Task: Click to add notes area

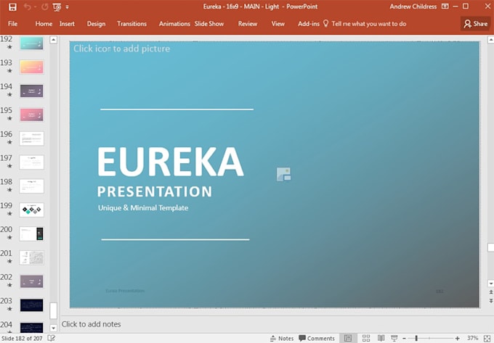Action: pyautogui.click(x=91, y=324)
